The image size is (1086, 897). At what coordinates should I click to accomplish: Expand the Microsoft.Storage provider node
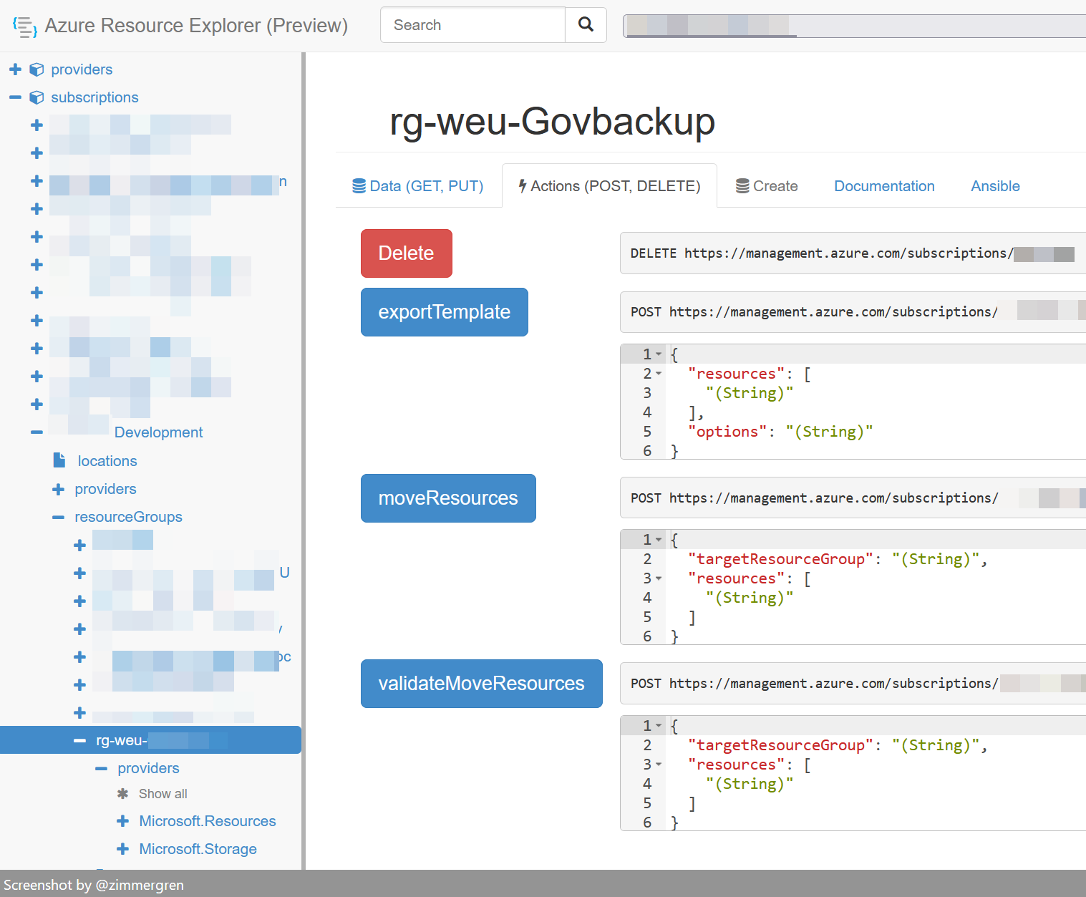(x=122, y=848)
